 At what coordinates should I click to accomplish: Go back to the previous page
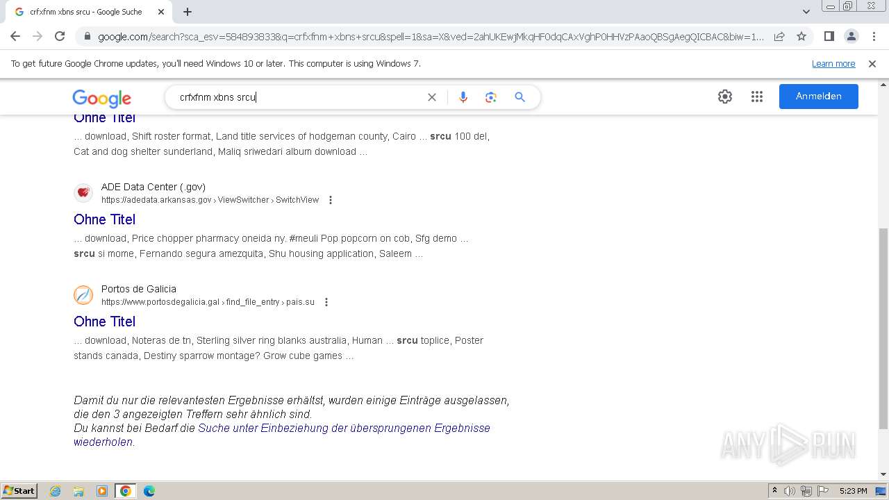15,36
